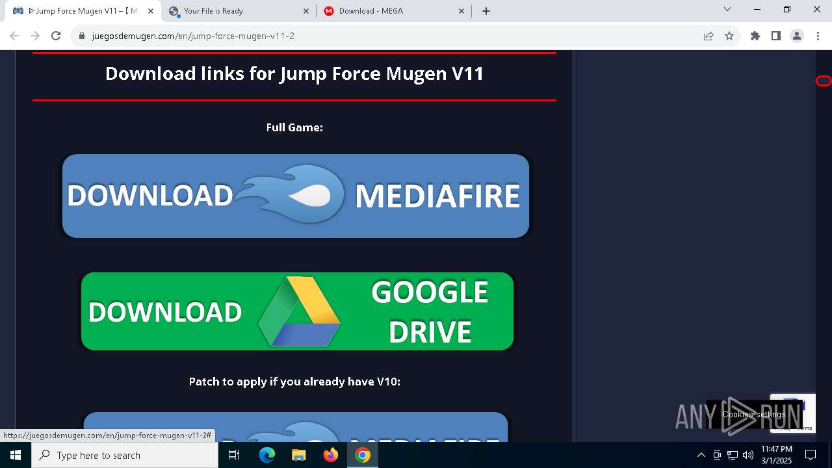Open the volume control tray icon

[x=748, y=455]
